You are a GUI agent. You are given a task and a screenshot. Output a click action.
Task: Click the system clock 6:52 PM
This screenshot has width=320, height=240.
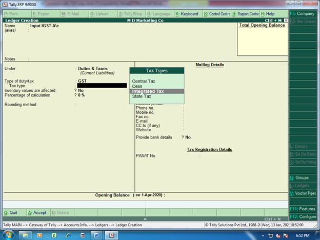pos(303,235)
